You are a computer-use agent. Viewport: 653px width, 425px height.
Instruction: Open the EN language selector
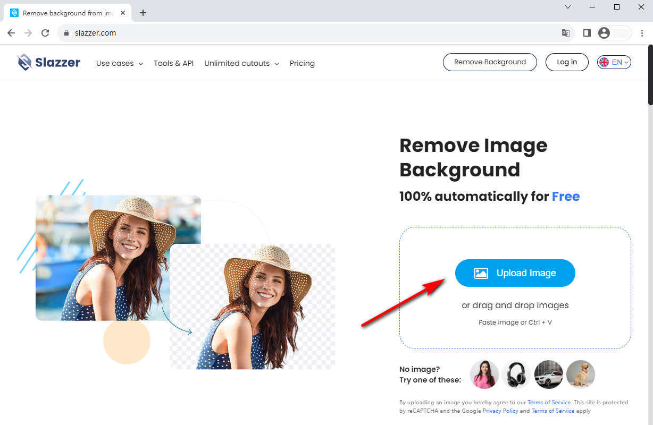(x=614, y=62)
